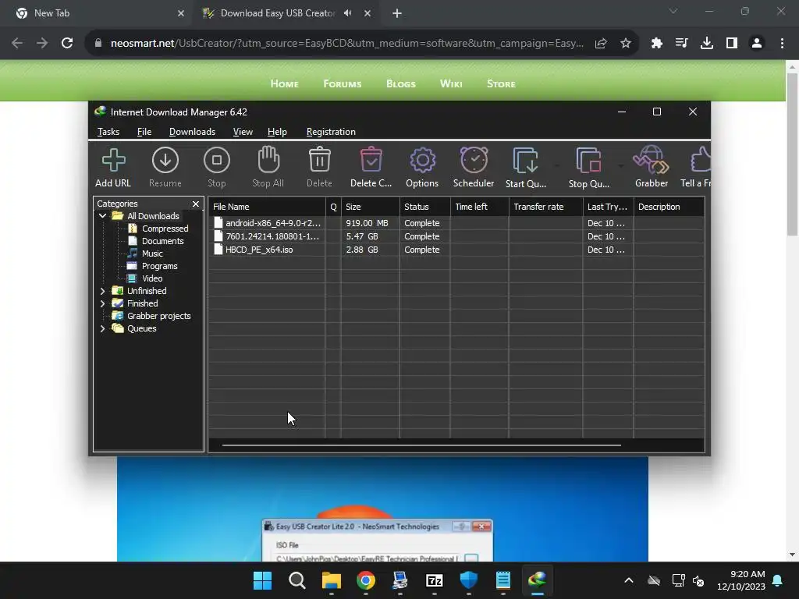The height and width of the screenshot is (599, 799).
Task: Sort by Last Try column header
Action: point(608,207)
